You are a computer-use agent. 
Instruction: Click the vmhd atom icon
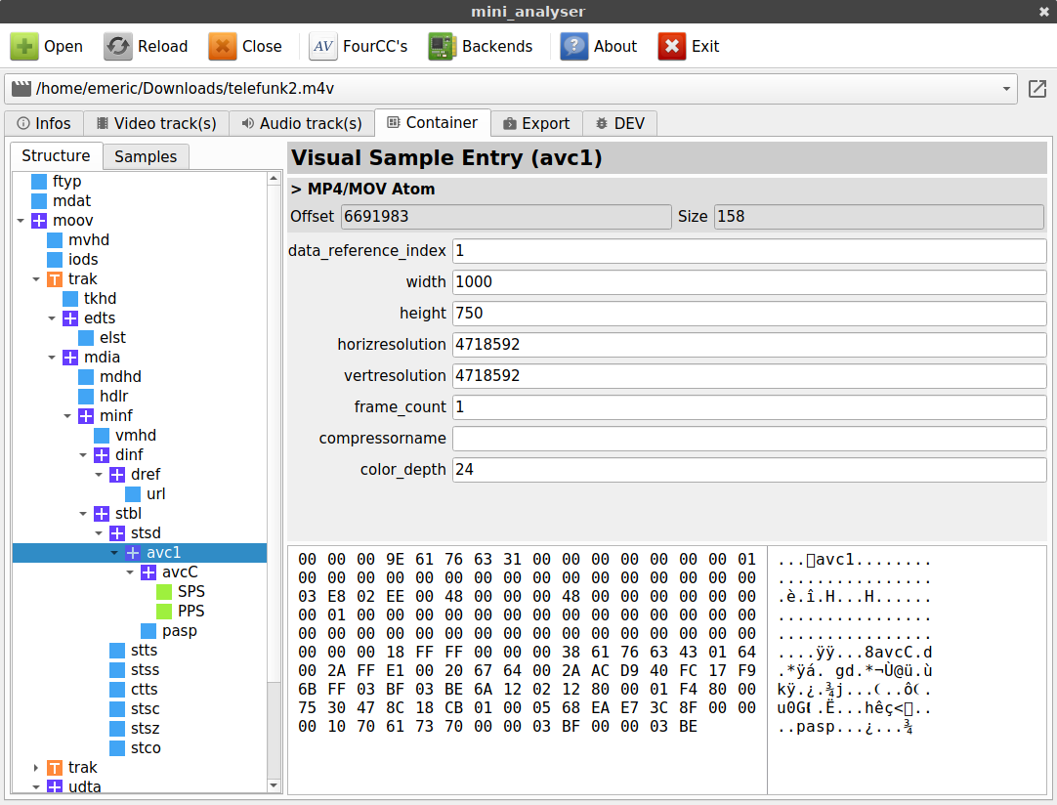pos(102,436)
